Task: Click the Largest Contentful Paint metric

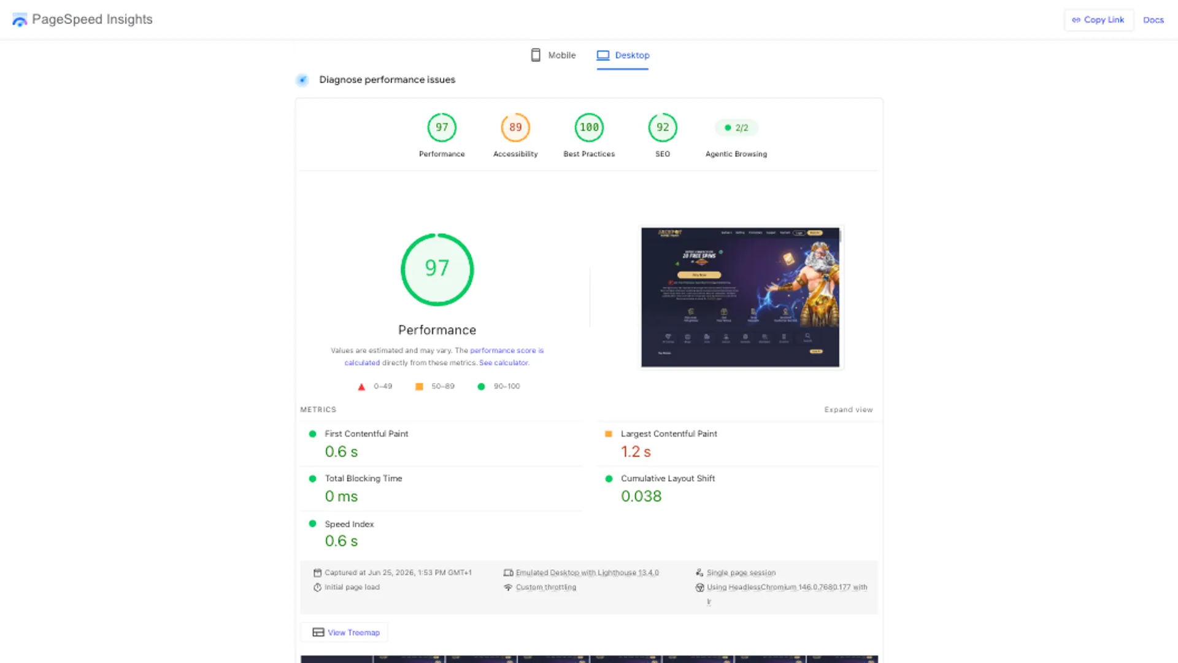Action: pos(737,444)
